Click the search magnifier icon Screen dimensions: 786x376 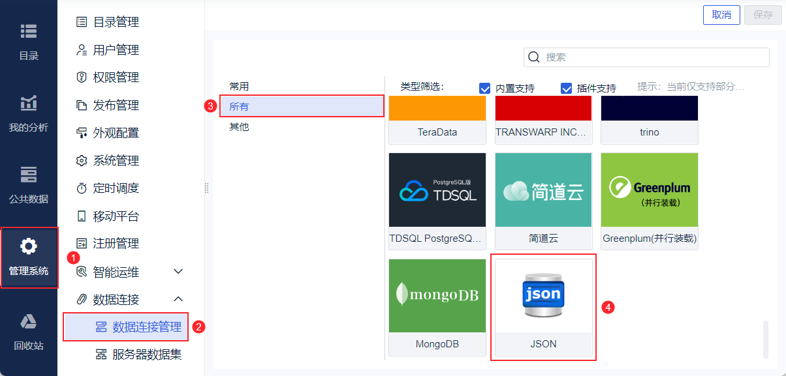534,57
